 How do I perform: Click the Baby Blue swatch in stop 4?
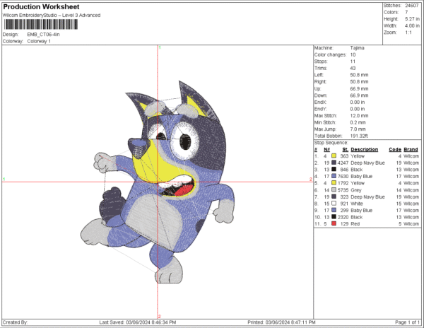334,176
